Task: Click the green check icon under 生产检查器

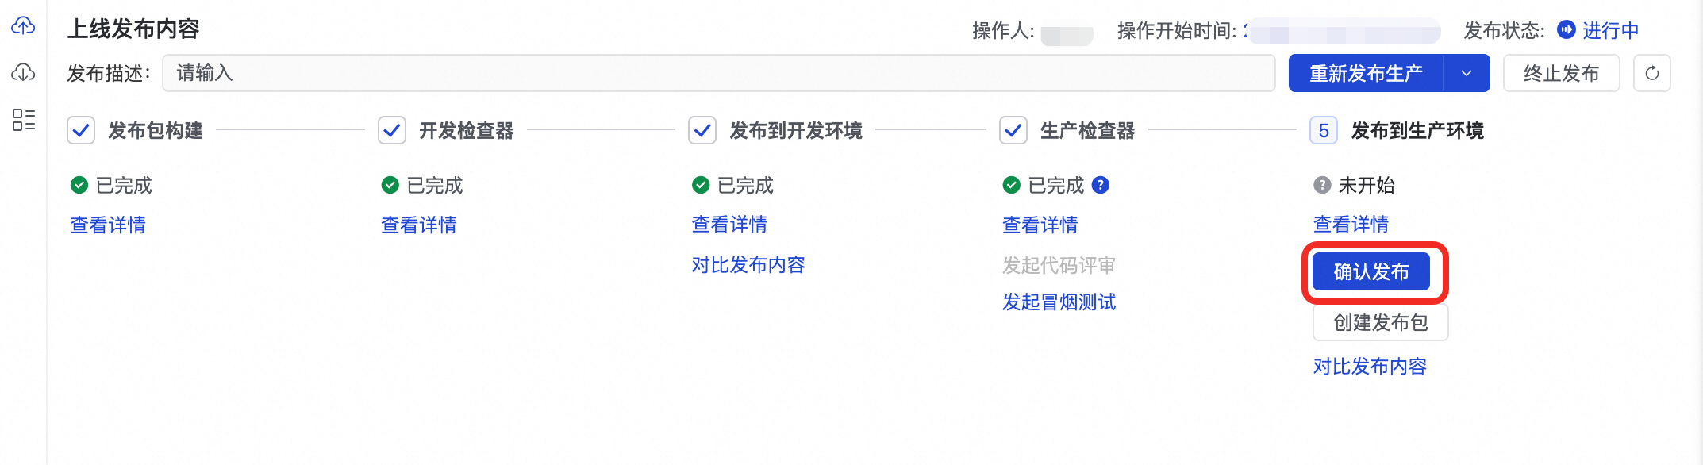Action: coord(1011,185)
